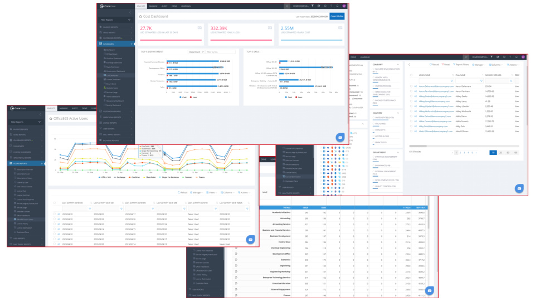Screen dimensions: 535x301
Task: Click the Filter Reports funnel icon in Cost Dashboard sidebar
Action: (x=130, y=20)
